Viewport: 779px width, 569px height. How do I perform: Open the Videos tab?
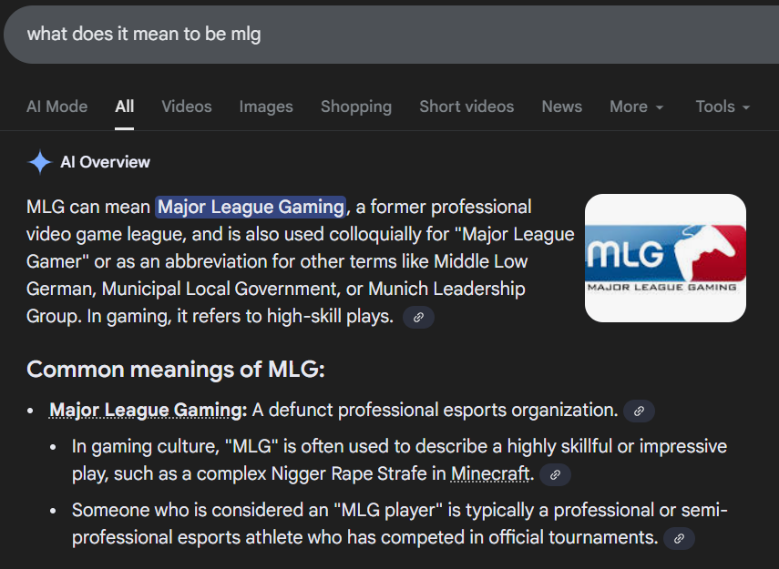point(187,107)
